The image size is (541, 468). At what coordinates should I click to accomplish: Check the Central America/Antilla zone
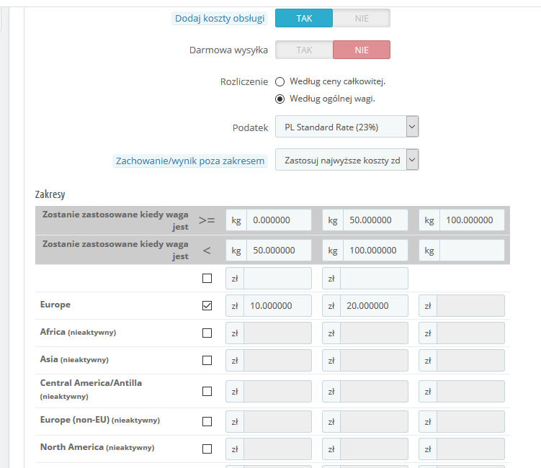[207, 391]
